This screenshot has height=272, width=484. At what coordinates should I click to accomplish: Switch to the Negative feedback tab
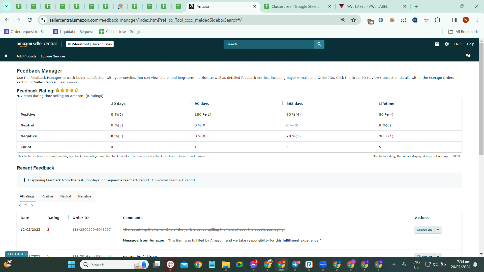(85, 196)
